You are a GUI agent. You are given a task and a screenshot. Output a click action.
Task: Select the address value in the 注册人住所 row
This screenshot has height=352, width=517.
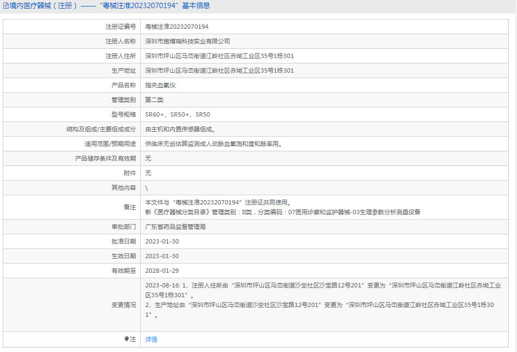tap(219, 56)
